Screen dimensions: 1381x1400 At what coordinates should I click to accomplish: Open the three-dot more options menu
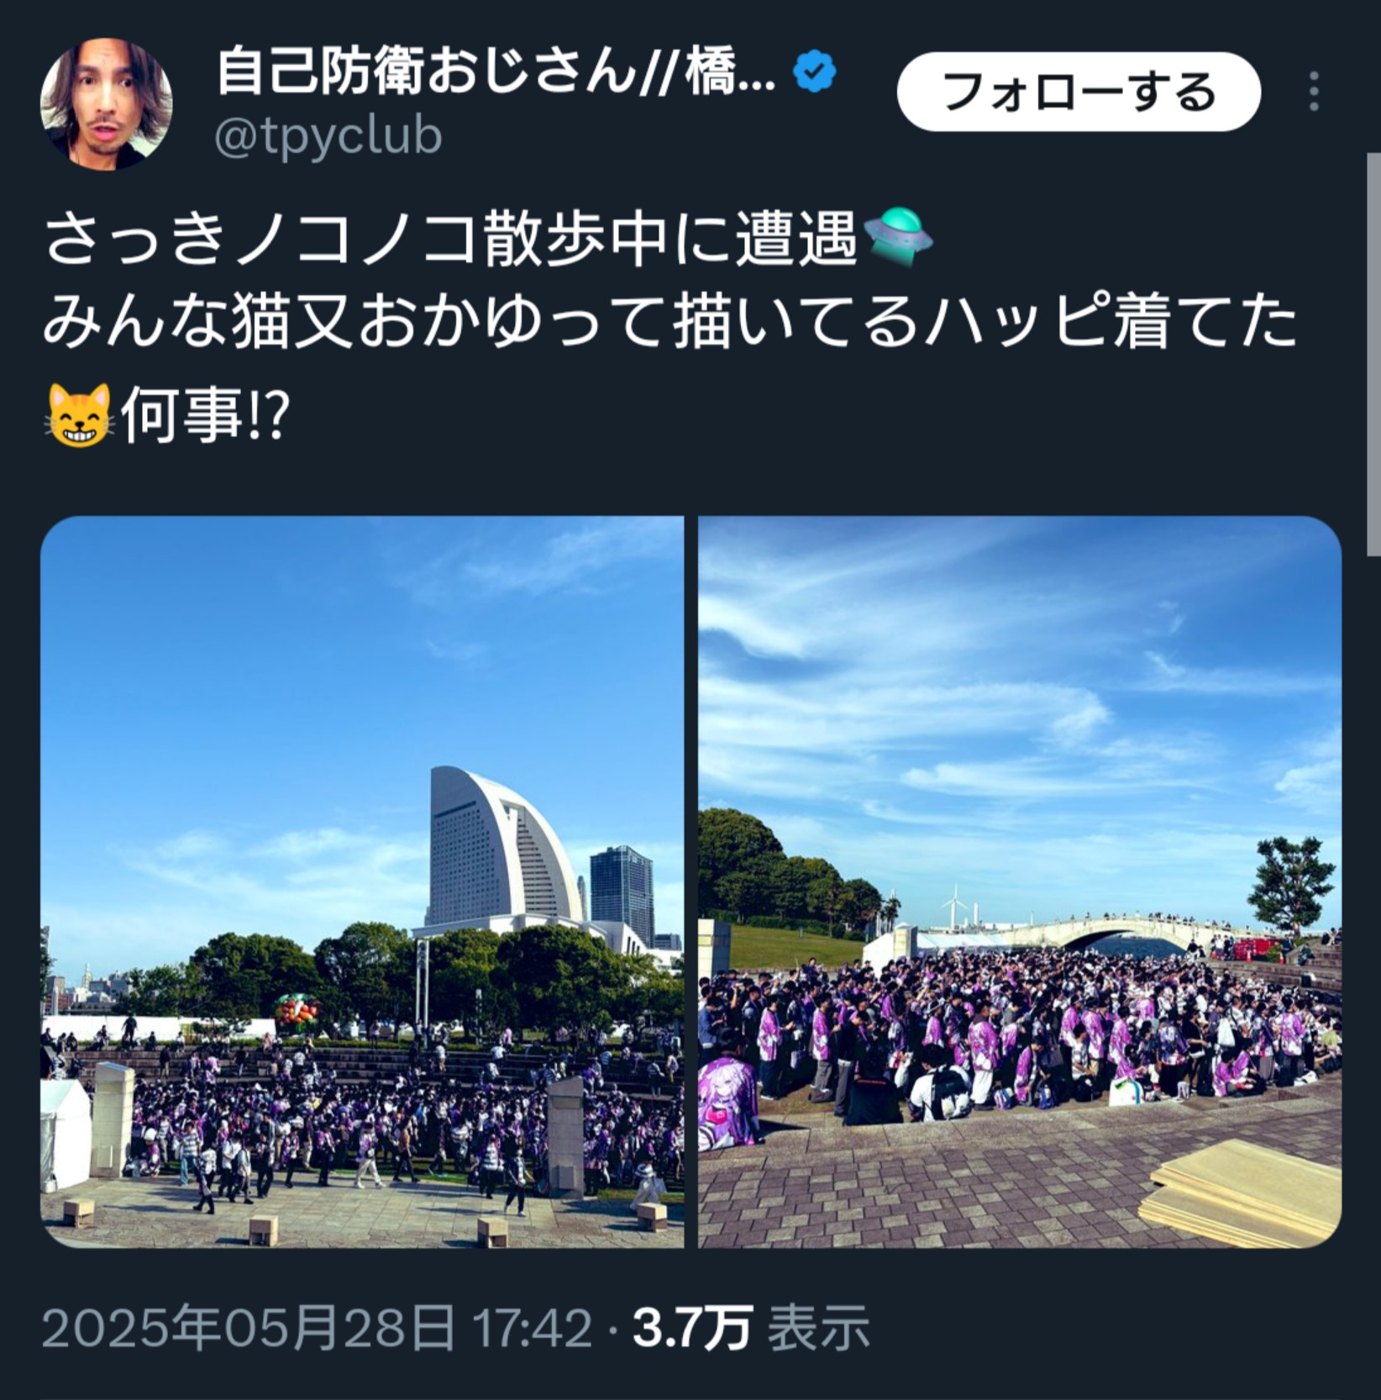pos(1314,91)
